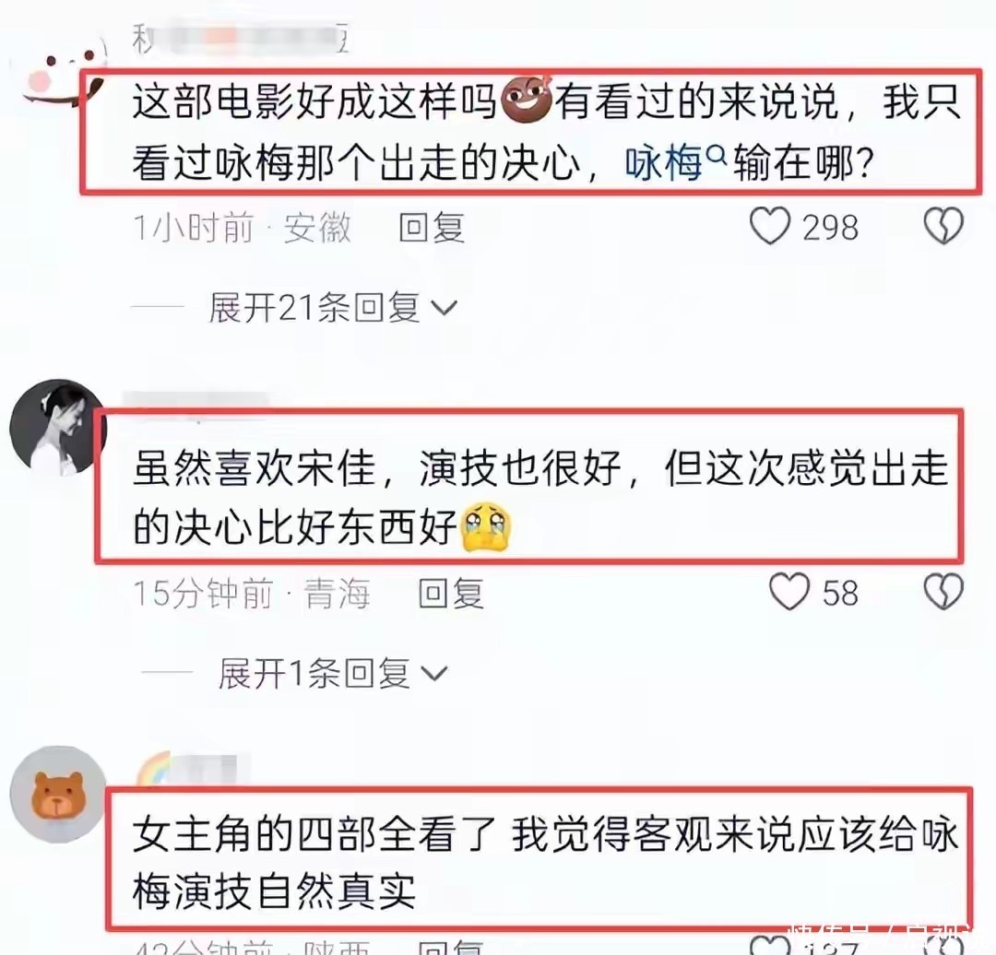Open the woman photo avatar profile

[x=58, y=428]
